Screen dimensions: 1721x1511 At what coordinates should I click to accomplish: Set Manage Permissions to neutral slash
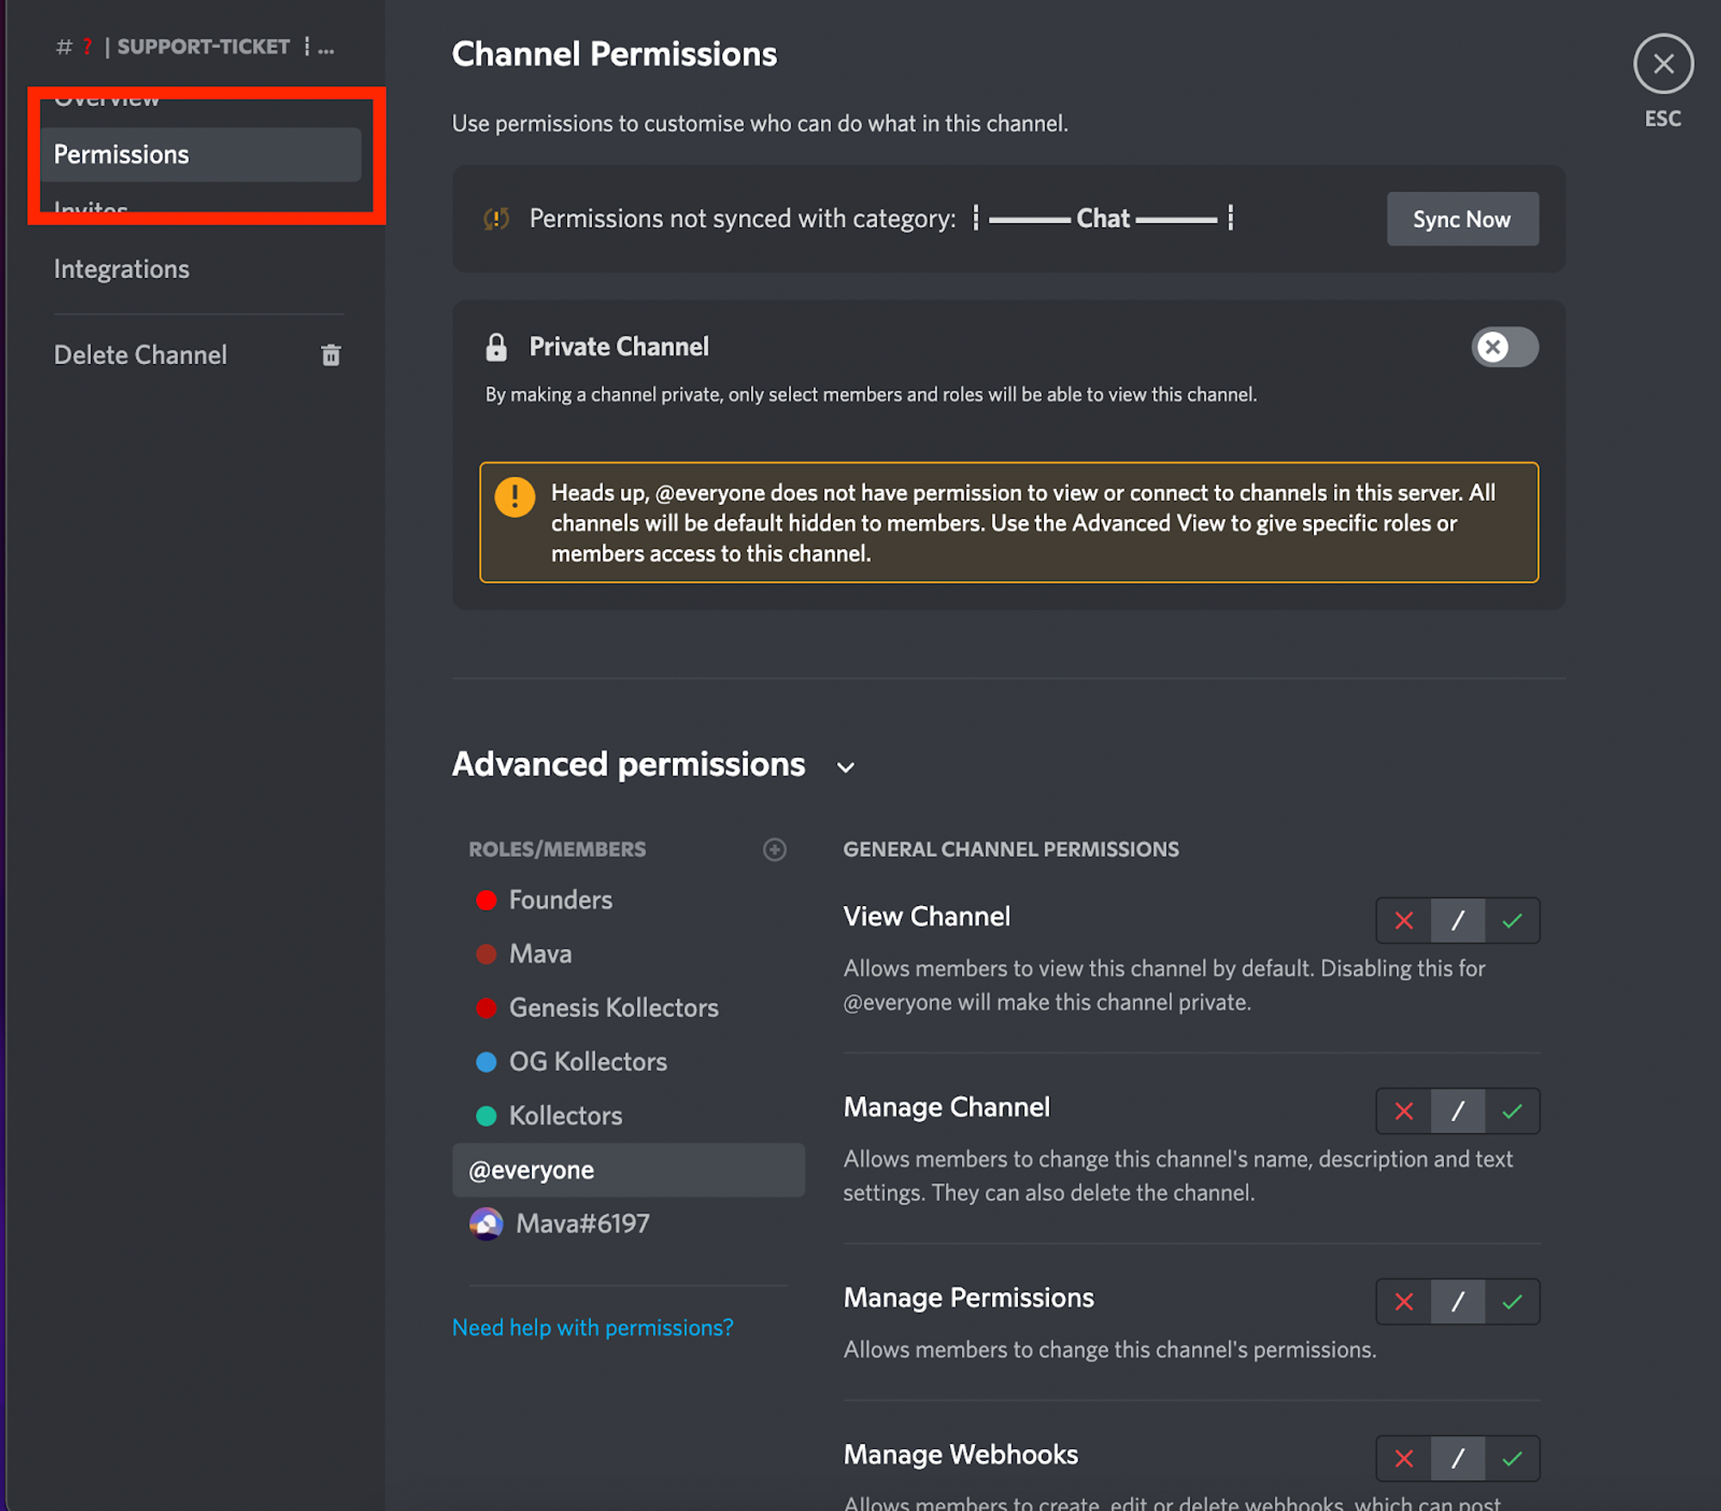pyautogui.click(x=1458, y=1302)
